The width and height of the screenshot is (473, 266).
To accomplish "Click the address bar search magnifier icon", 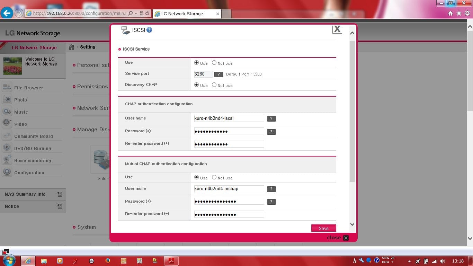I will (x=131, y=14).
